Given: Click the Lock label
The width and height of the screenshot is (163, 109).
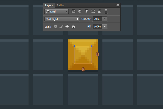Looking at the screenshot, I should click(x=48, y=27).
